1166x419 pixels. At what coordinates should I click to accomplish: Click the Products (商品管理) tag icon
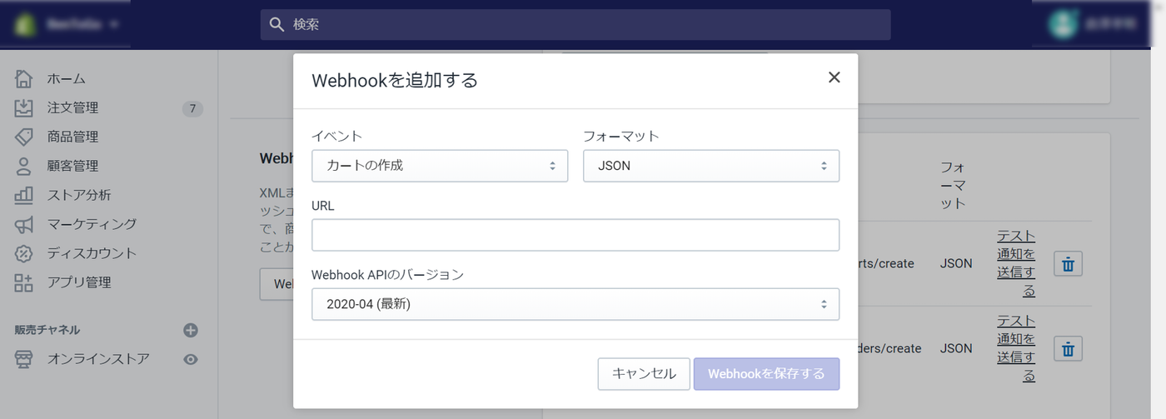(x=23, y=137)
